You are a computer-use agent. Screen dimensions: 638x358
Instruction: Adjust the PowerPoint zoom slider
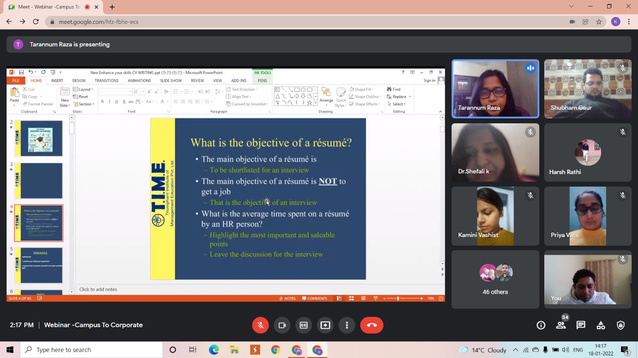pyautogui.click(x=398, y=298)
